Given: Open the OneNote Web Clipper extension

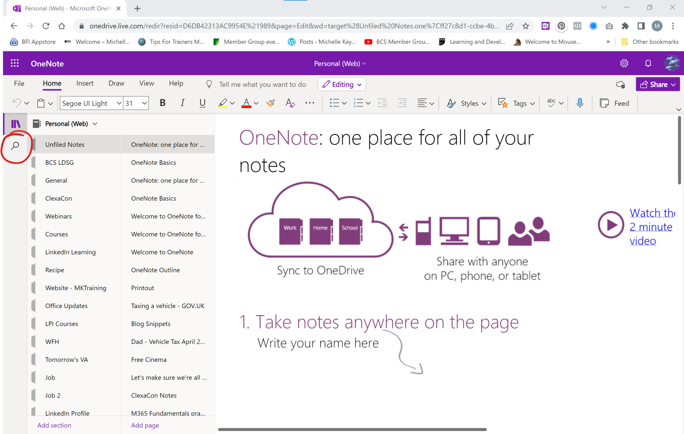Looking at the screenshot, I should coord(545,26).
